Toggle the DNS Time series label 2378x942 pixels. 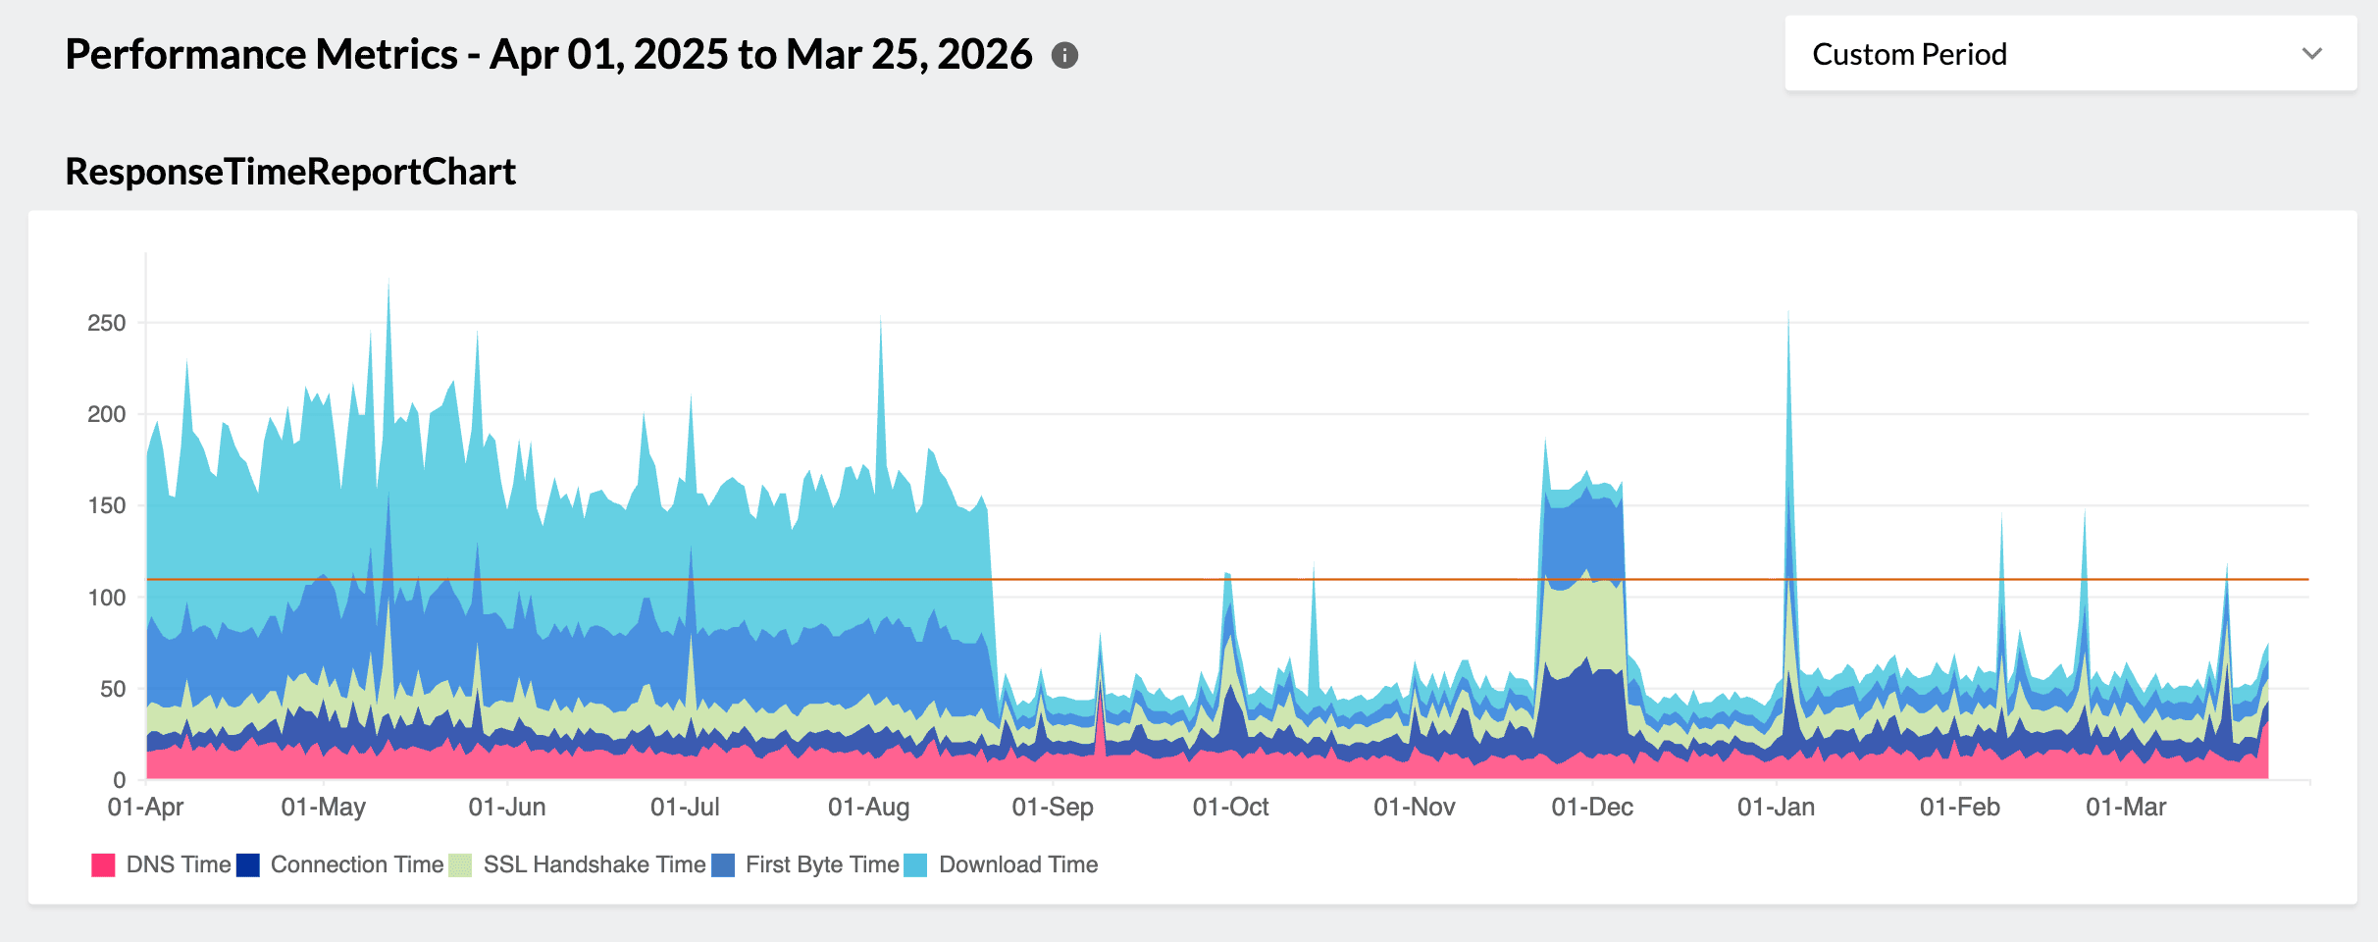(179, 864)
